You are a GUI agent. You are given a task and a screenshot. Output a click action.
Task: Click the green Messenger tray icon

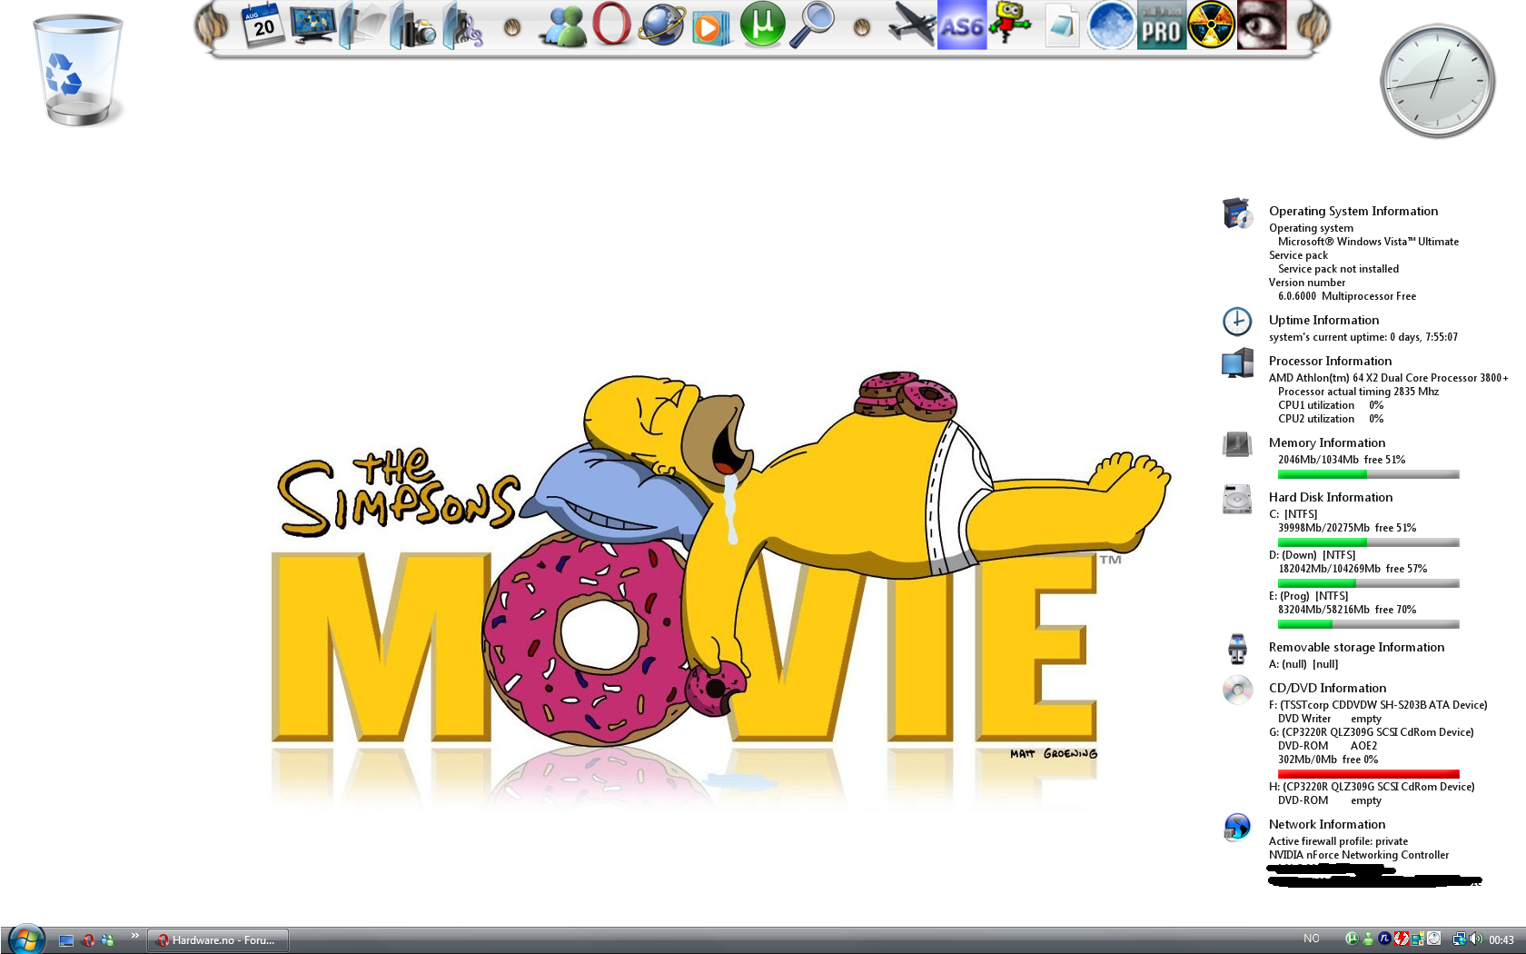point(1367,939)
